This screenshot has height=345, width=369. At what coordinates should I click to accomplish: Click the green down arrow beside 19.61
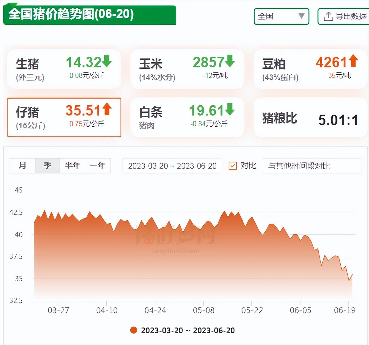pos(230,109)
